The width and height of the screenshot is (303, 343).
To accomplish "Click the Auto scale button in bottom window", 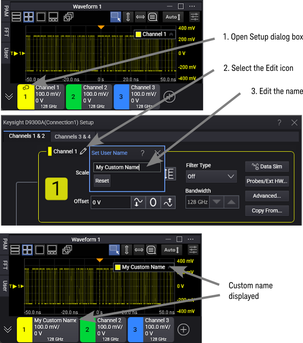I will [x=173, y=250].
